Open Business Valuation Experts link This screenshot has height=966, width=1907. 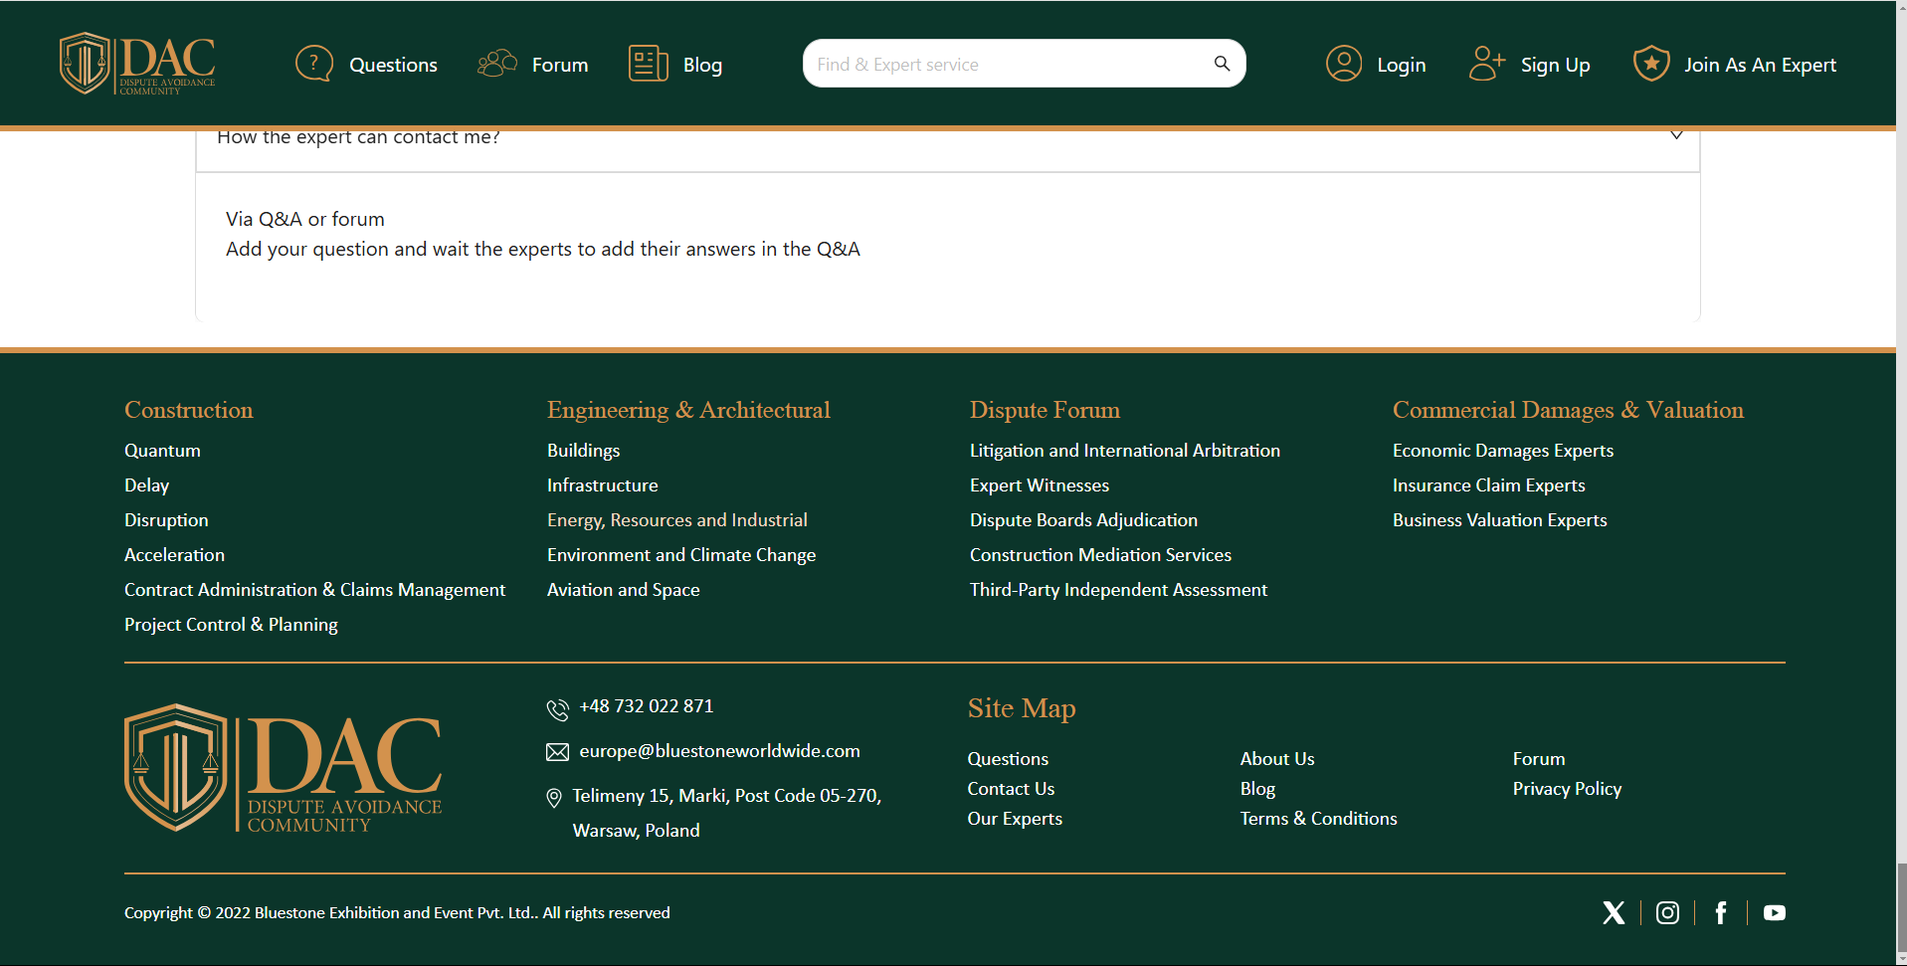(x=1499, y=520)
